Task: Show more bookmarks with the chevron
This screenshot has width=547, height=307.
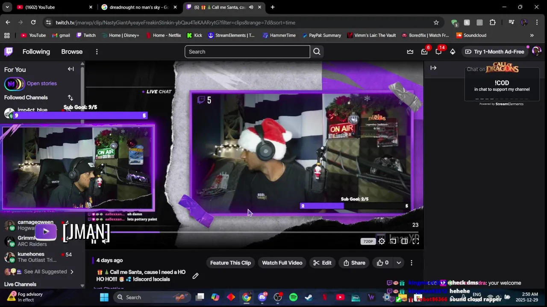Action: 532,35
